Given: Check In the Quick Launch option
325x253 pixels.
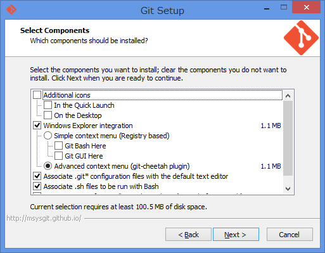Looking at the screenshot, I should coord(48,105).
